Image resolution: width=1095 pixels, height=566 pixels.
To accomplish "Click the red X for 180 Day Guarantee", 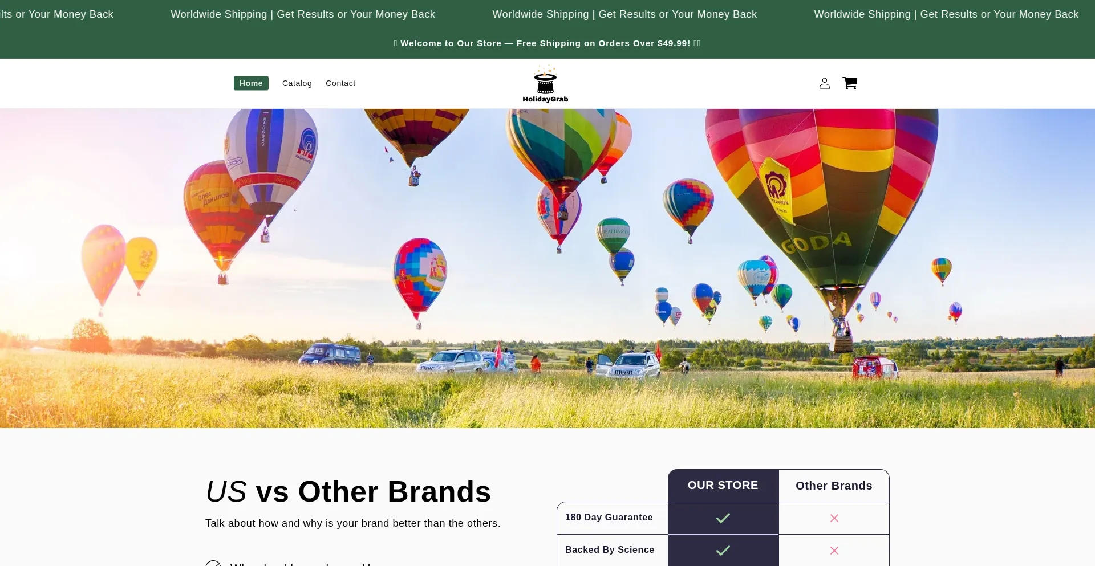I will (x=834, y=518).
